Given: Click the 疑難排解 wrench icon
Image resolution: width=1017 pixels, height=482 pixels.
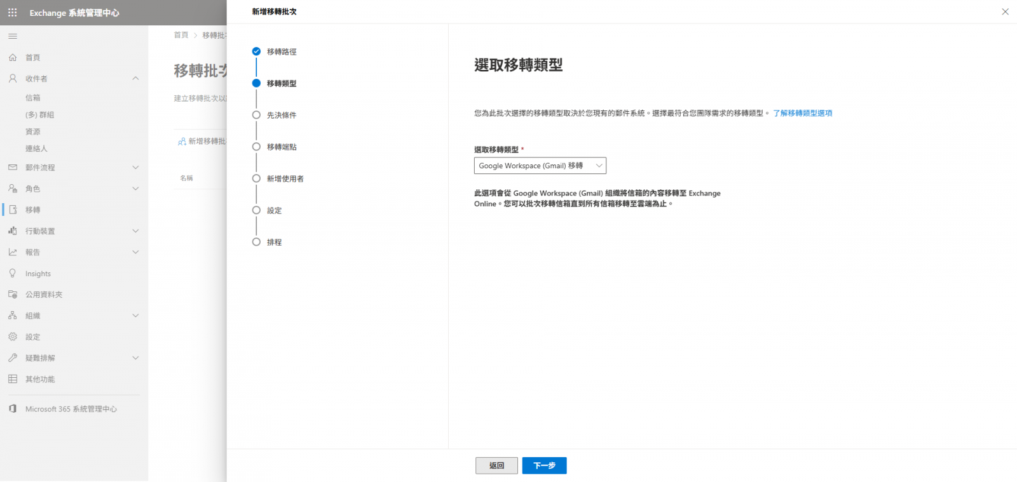Looking at the screenshot, I should click(x=13, y=358).
